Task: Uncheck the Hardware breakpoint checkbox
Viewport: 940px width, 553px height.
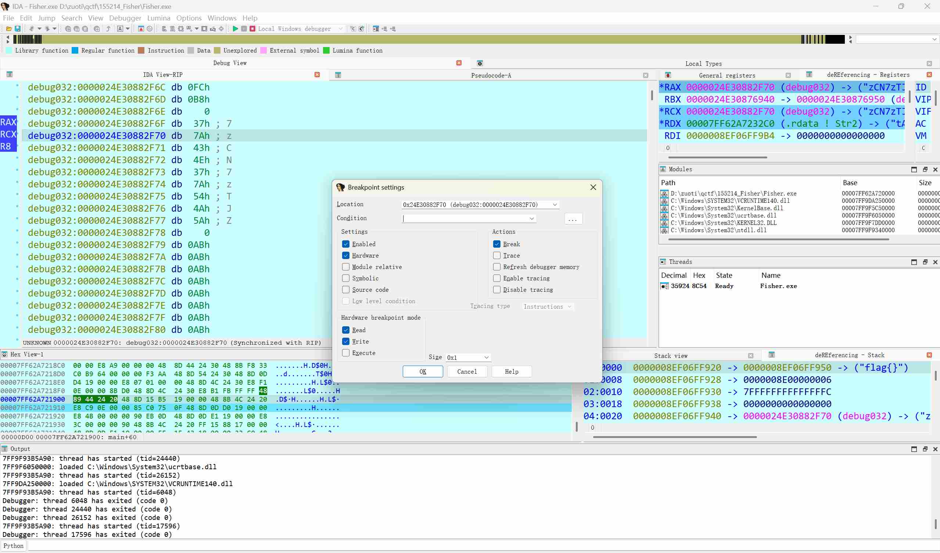Action: 346,255
